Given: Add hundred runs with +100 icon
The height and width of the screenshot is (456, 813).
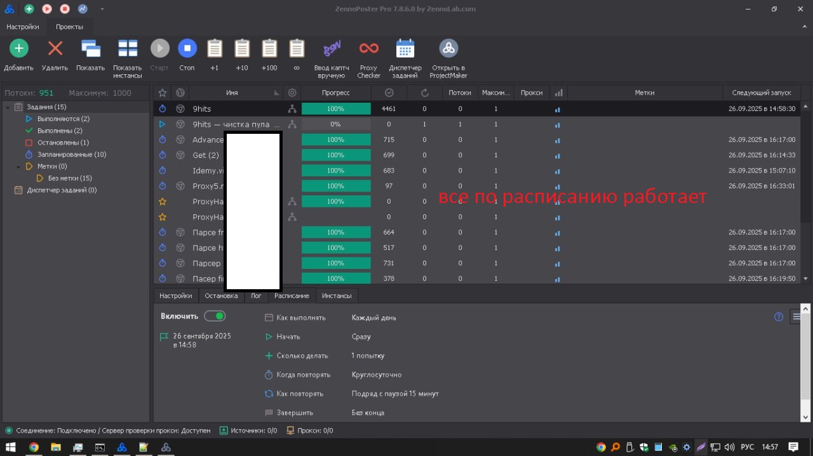Looking at the screenshot, I should 269,48.
